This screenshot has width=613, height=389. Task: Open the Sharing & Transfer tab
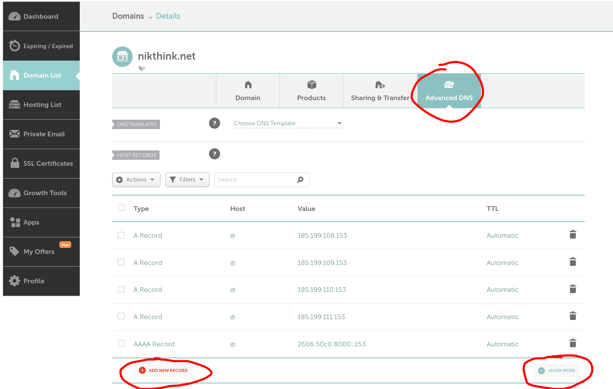[380, 91]
